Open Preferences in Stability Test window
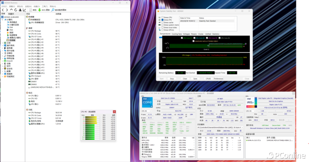The image size is (309, 162). pos(219,79)
